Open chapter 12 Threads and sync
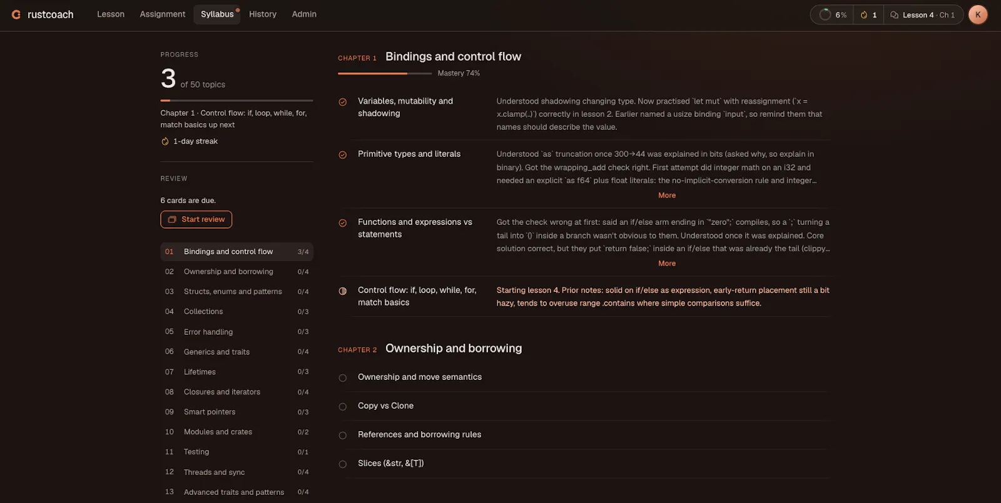1001x503 pixels. pos(236,472)
